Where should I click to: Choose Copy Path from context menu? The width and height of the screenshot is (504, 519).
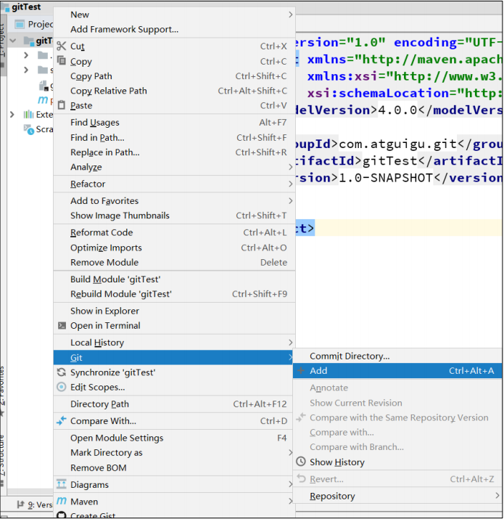174,76
